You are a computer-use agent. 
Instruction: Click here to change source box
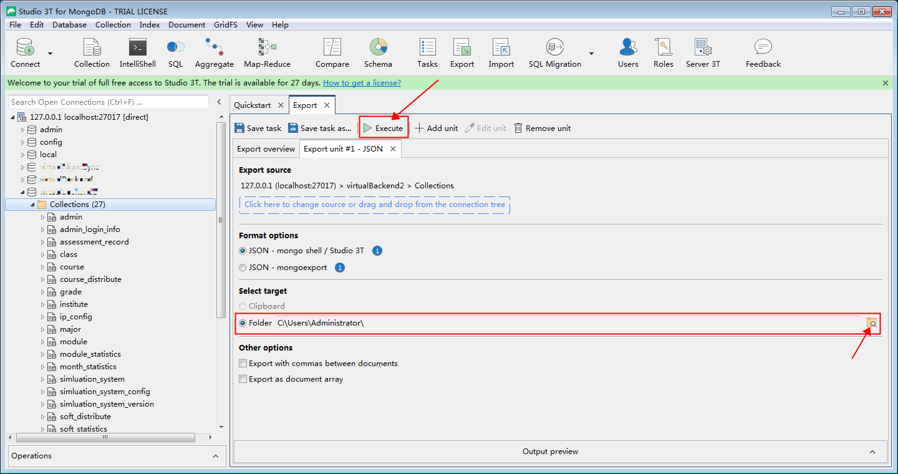tap(375, 205)
